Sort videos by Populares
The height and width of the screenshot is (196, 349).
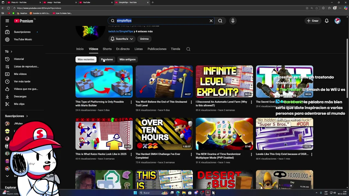[107, 59]
